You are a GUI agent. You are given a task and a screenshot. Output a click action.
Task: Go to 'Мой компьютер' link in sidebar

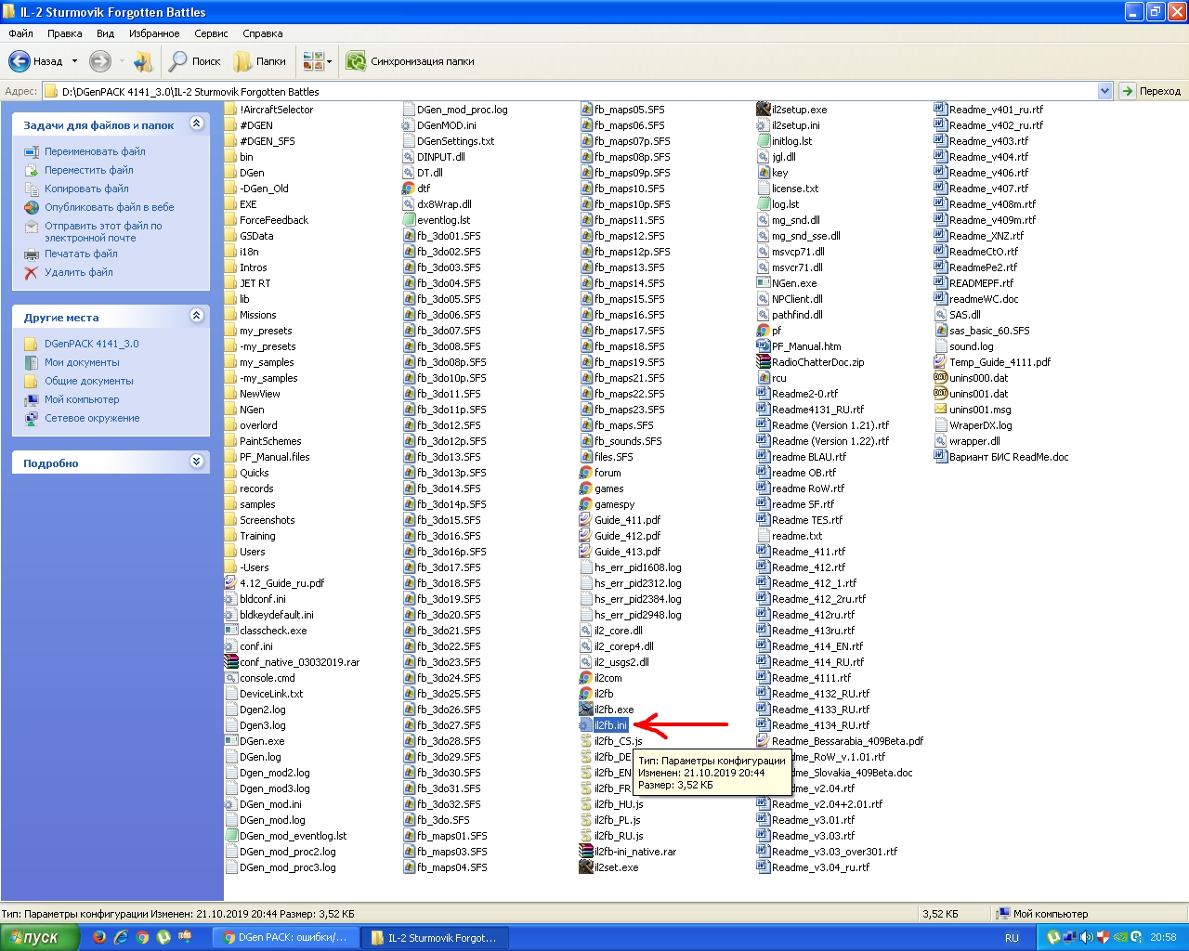[x=82, y=399]
